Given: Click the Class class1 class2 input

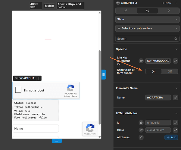Looking at the screenshot, I should [158, 130].
